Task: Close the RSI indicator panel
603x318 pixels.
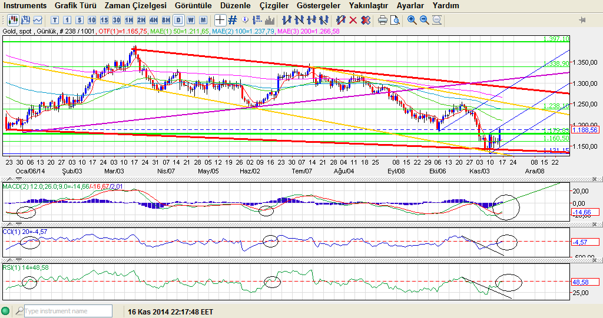Action: (x=595, y=260)
